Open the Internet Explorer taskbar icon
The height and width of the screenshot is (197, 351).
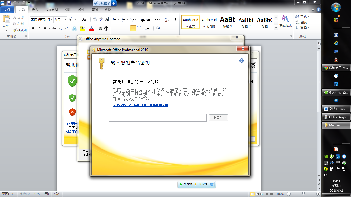tap(336, 43)
